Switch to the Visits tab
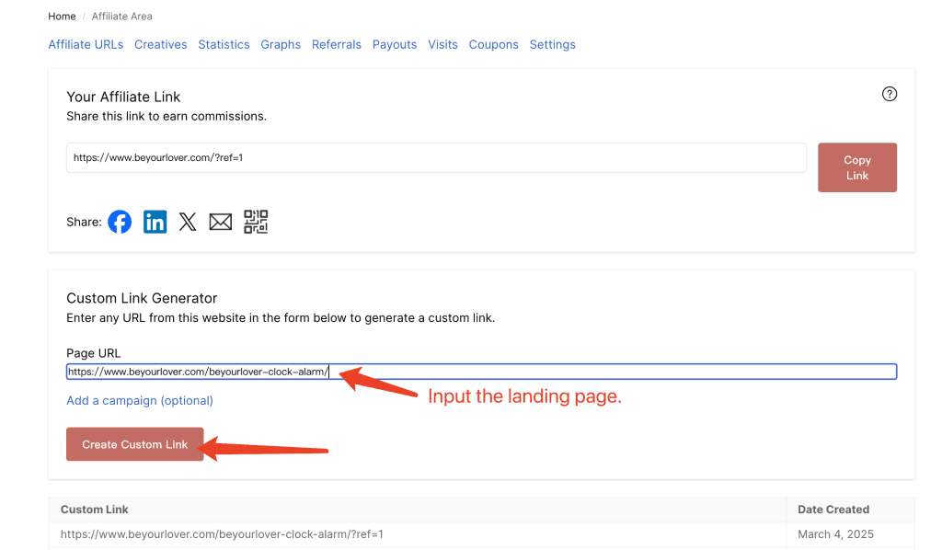The width and height of the screenshot is (942, 550). pos(442,44)
